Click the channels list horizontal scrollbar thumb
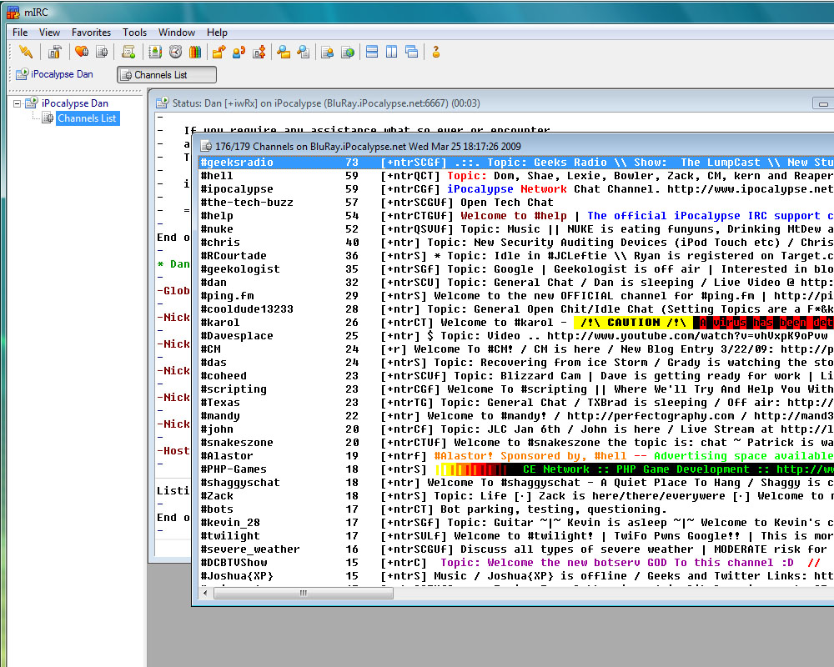 (x=304, y=593)
